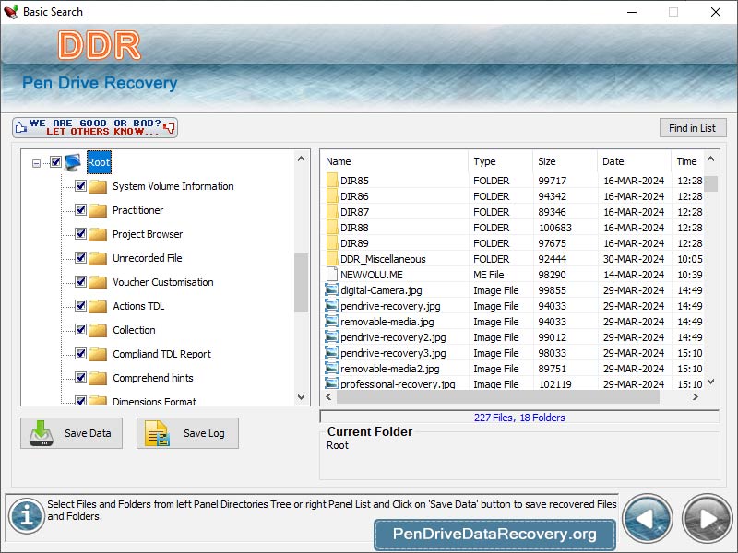Collapse the Root tree node
The width and height of the screenshot is (738, 553).
pyautogui.click(x=37, y=163)
